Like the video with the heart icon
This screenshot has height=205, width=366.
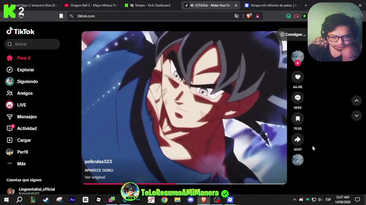[298, 77]
